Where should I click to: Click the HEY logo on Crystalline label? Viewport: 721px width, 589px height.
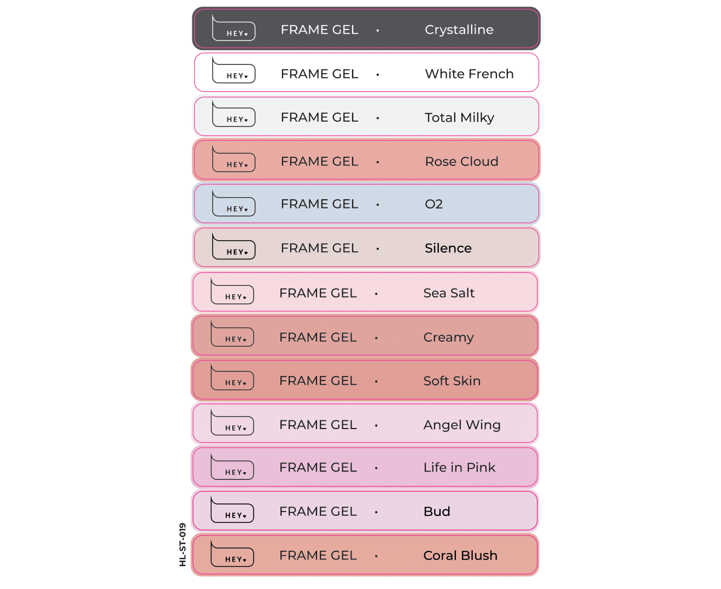click(233, 29)
